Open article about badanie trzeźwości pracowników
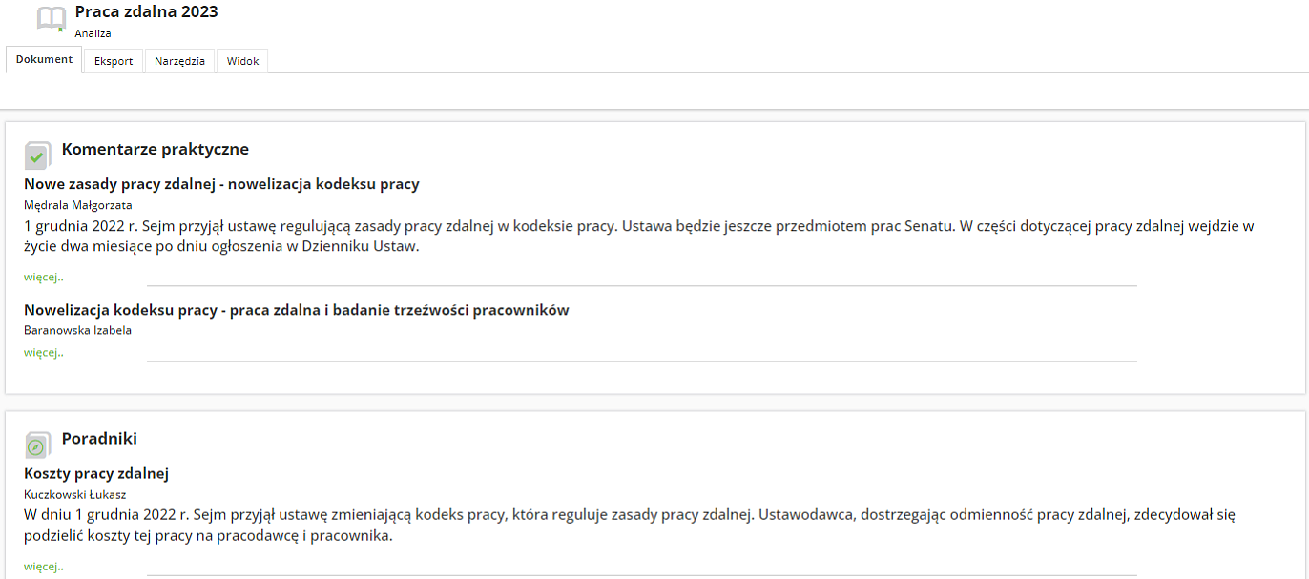1309x579 pixels. pos(296,310)
